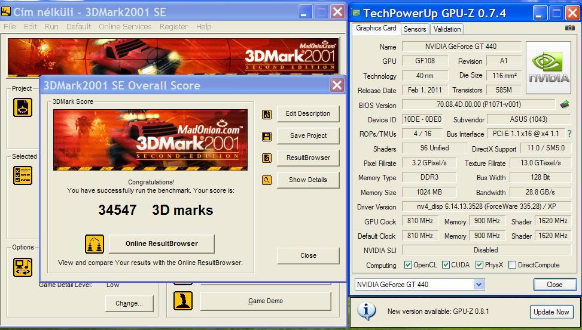Click the 3DMark2001 banner in score dialog

(150, 140)
